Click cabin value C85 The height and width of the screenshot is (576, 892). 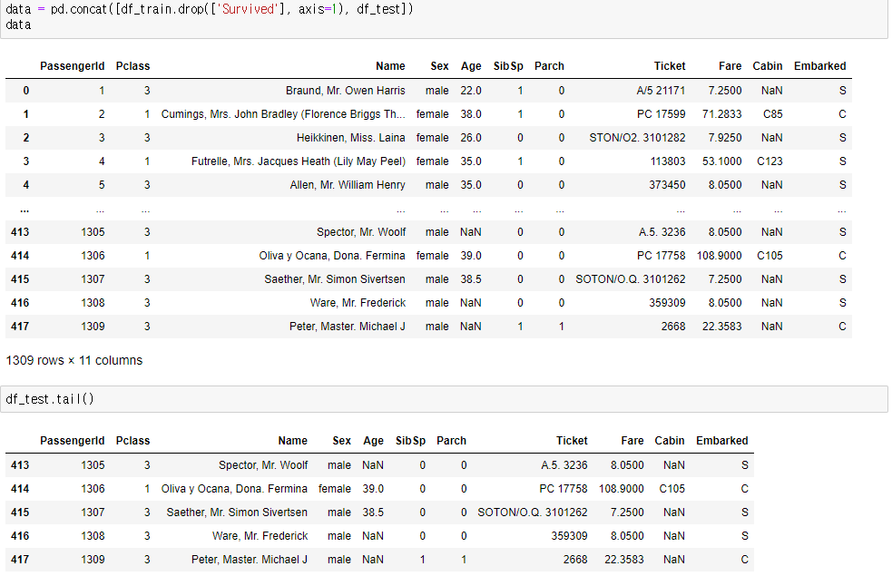[x=772, y=114]
